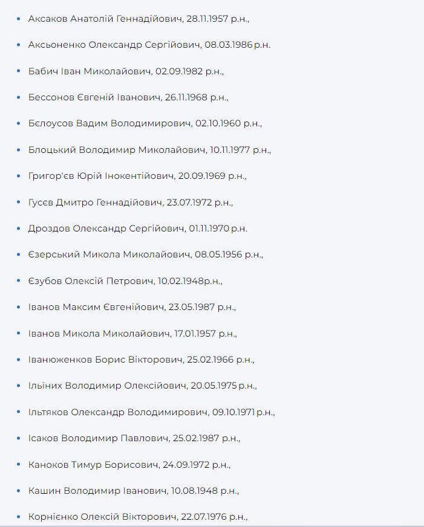Click on Ільїних Володимир Олексійович text
424x527 pixels.
click(x=142, y=386)
